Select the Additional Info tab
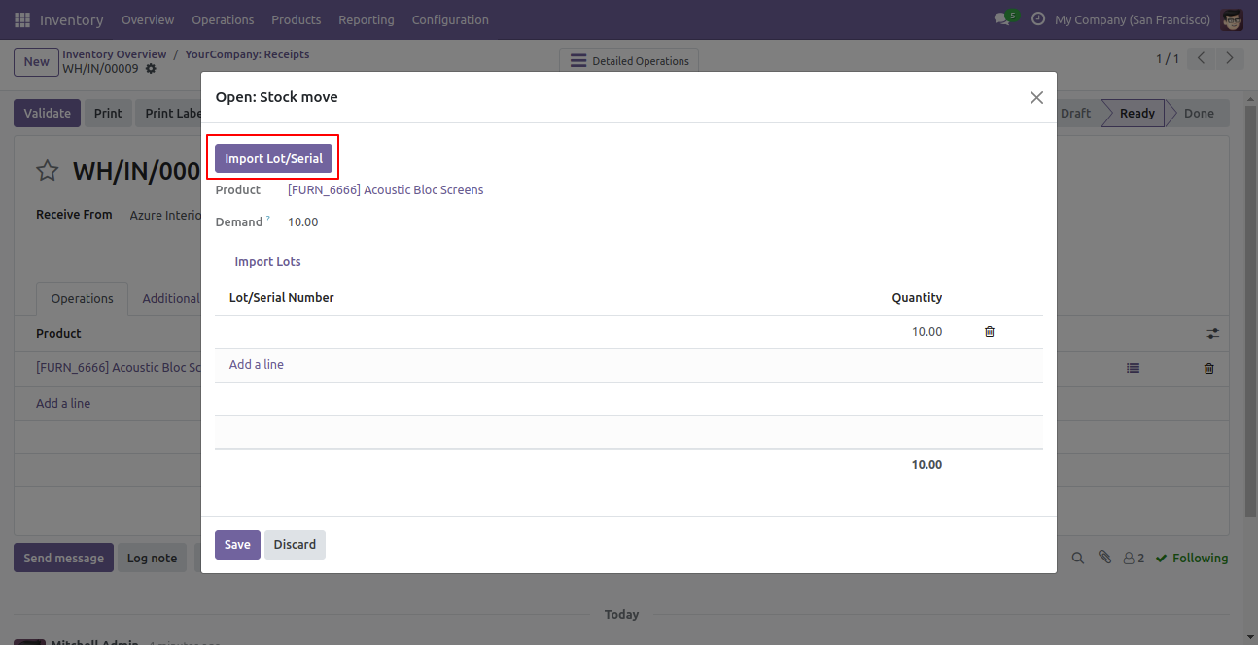Viewport: 1258px width, 645px height. click(x=171, y=298)
